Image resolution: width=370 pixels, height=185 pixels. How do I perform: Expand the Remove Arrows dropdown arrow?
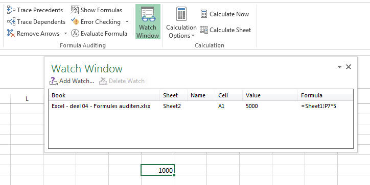pyautogui.click(x=65, y=34)
